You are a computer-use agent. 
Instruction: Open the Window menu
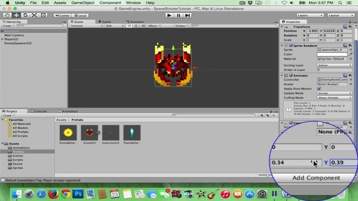133,3
